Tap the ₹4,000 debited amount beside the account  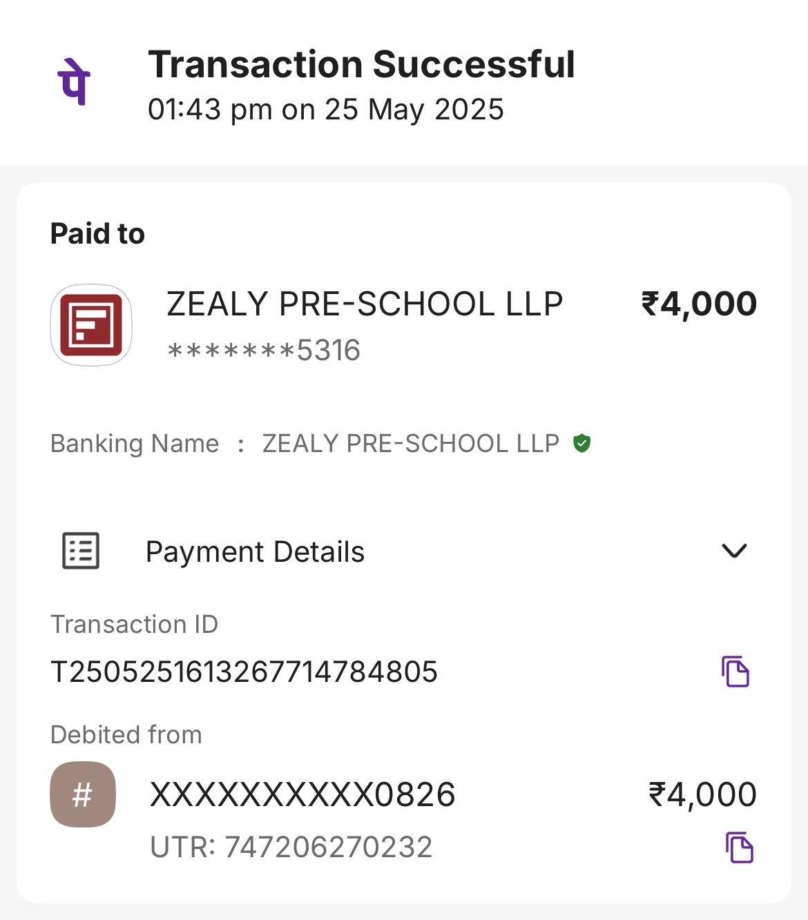[702, 794]
